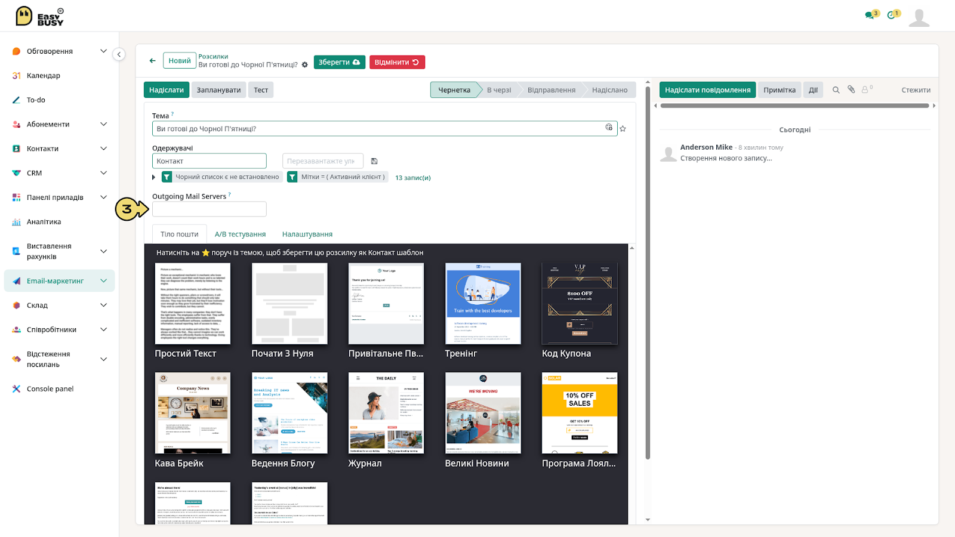This screenshot has width=955, height=537.
Task: Select В черзі status stage
Action: click(499, 90)
